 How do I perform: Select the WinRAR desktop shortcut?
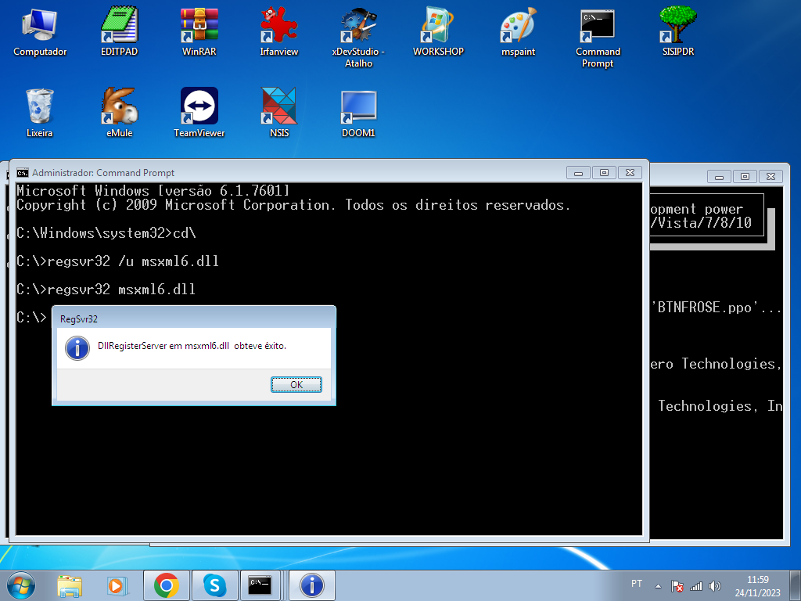199,31
